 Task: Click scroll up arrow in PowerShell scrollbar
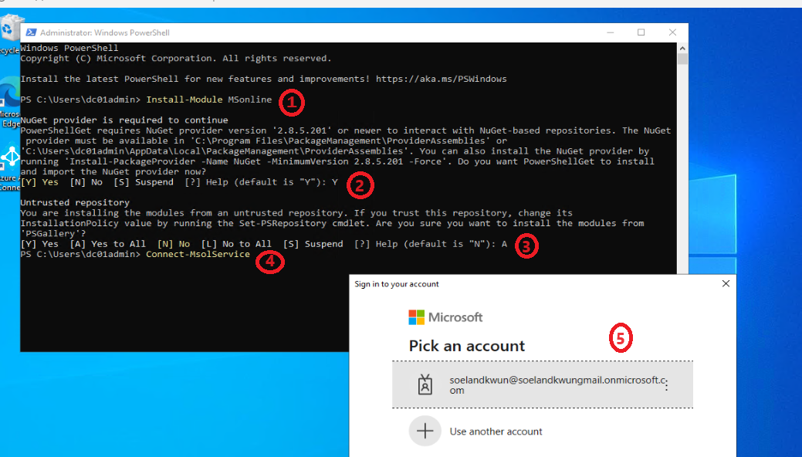pyautogui.click(x=682, y=48)
